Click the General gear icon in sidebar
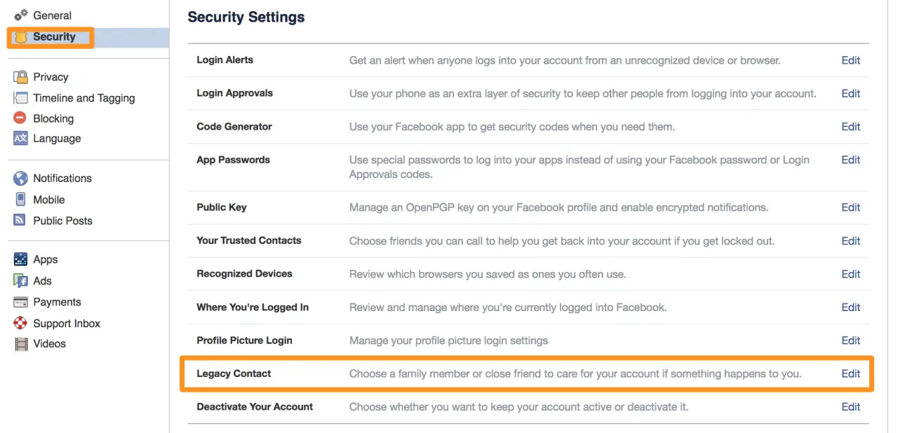Screen dimensions: 898x433 click(x=21, y=15)
